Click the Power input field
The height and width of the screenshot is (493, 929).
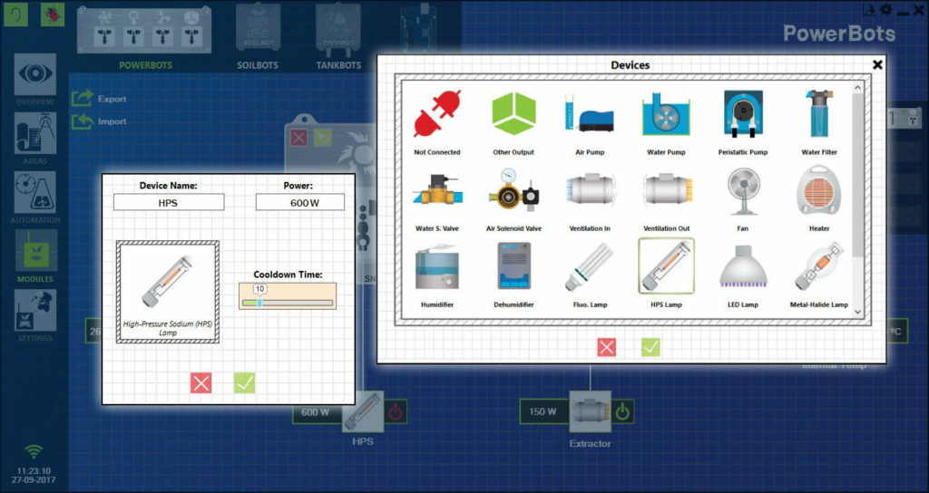(299, 202)
